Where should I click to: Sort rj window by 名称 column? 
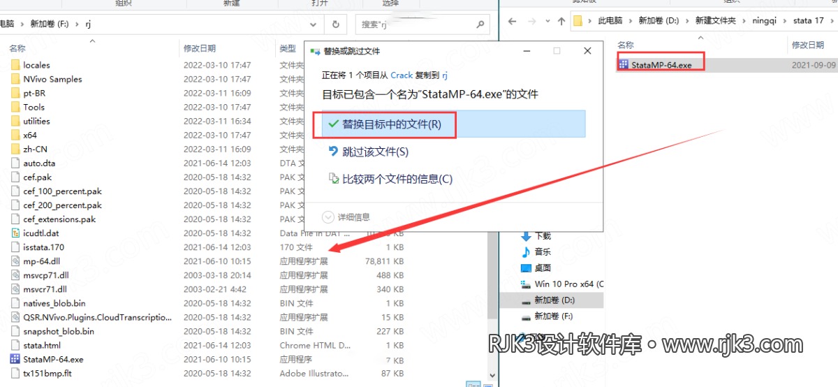17,48
